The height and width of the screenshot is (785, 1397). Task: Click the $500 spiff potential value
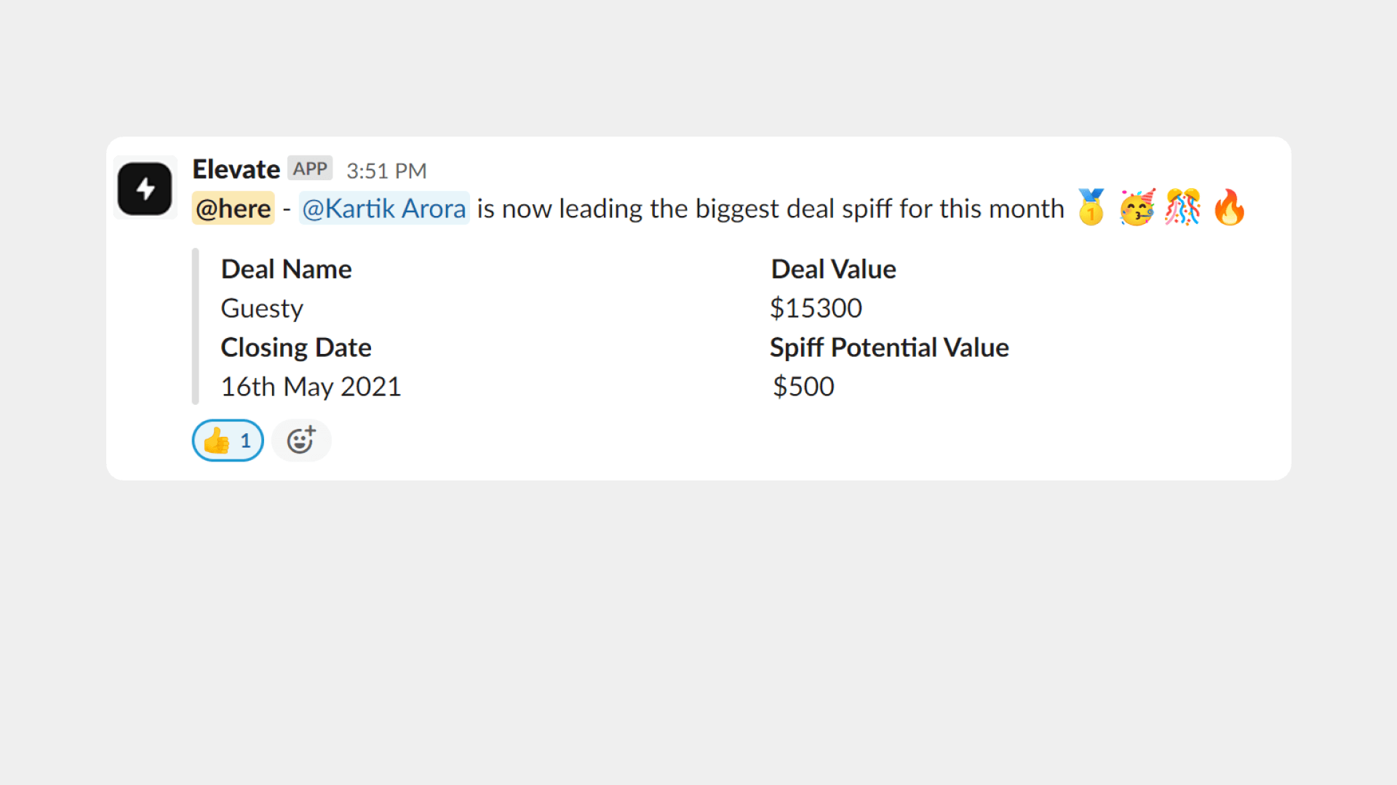pyautogui.click(x=803, y=387)
